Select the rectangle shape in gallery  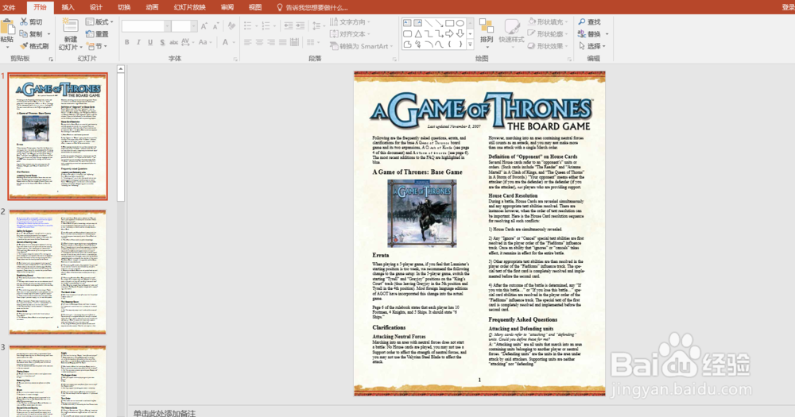449,23
